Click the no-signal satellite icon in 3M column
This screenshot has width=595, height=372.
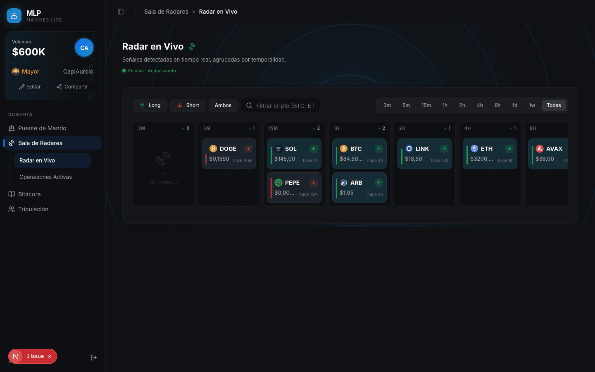point(164,159)
